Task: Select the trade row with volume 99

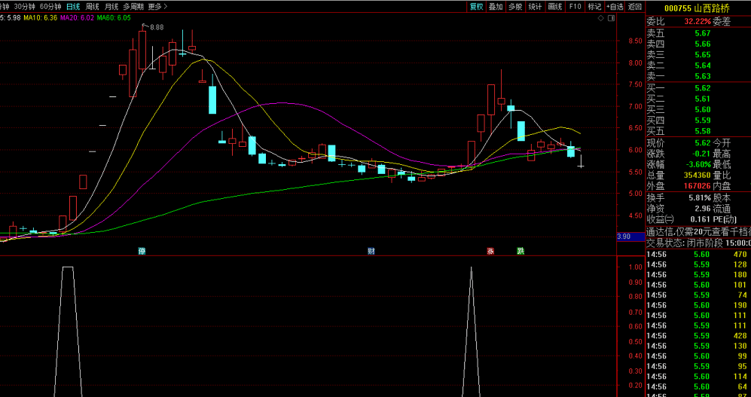Action: coord(698,356)
